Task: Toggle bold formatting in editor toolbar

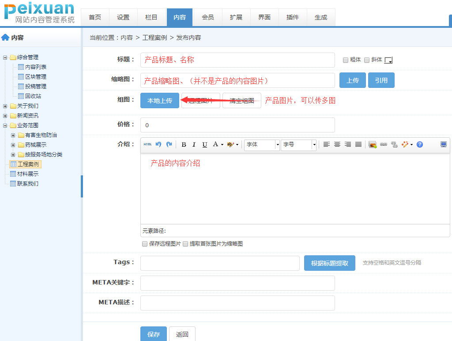Action: 184,144
